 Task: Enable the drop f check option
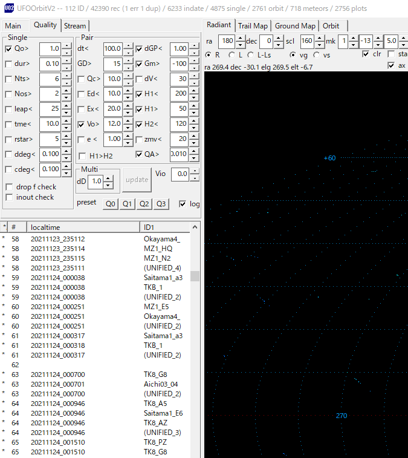click(9, 187)
